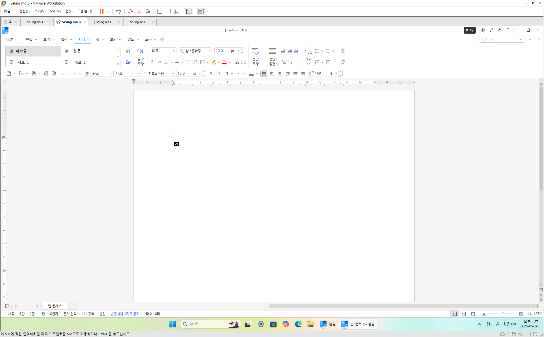Click the 로그인 login button
The image size is (544, 337).
[x=470, y=30]
